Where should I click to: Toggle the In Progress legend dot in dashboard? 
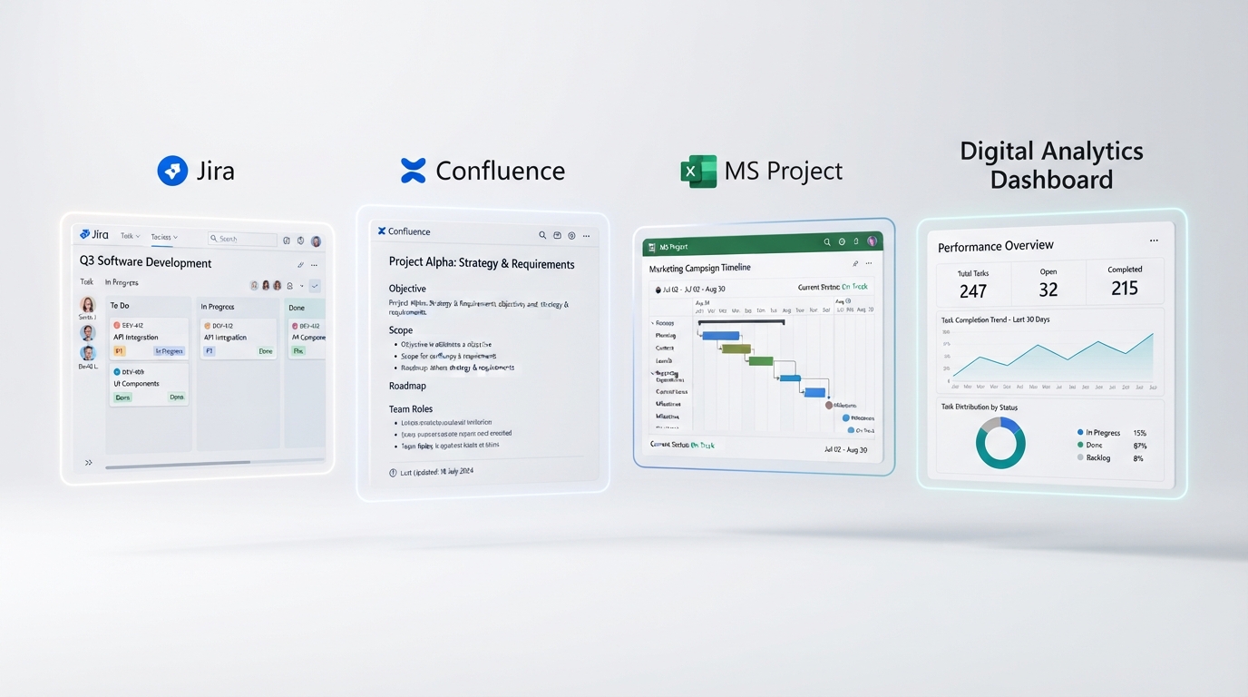(1080, 433)
